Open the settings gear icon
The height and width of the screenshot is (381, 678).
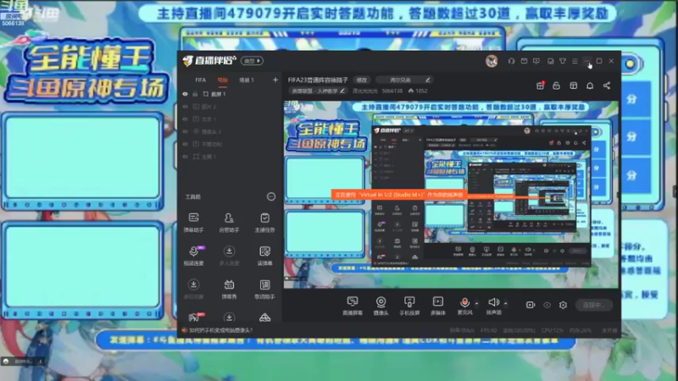[563, 305]
